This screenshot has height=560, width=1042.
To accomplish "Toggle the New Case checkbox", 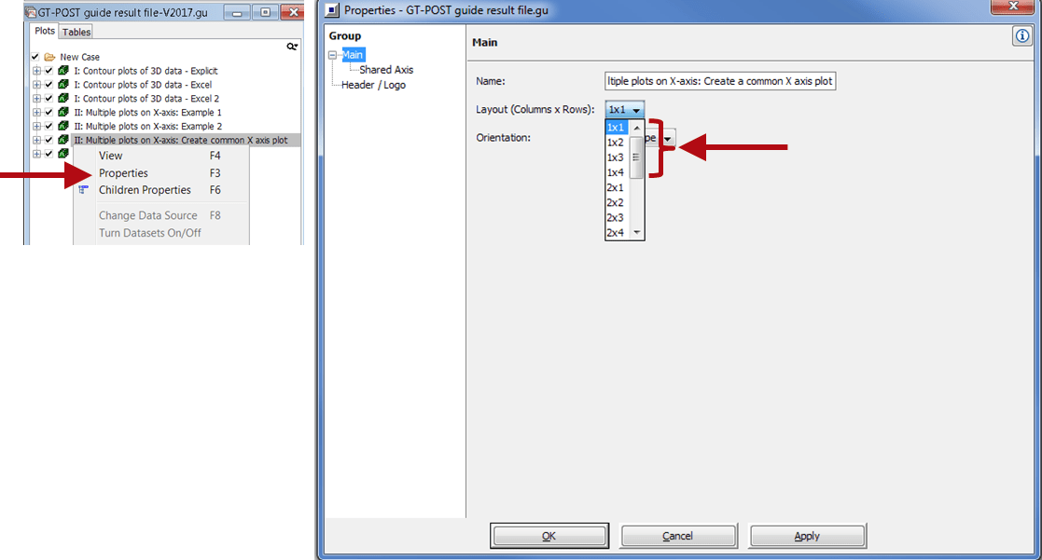I will click(x=35, y=57).
